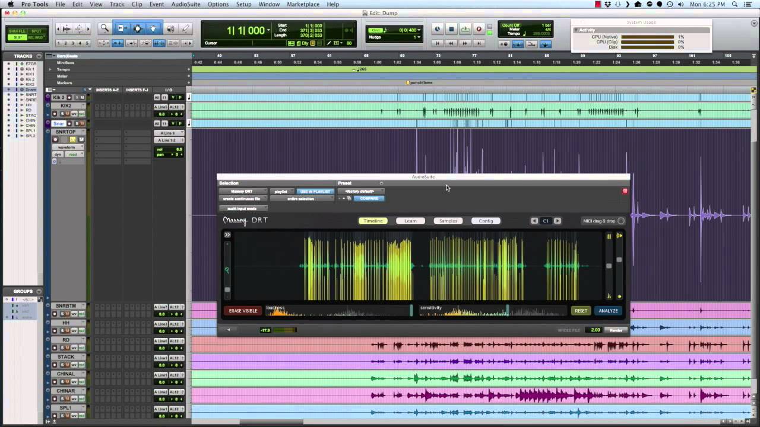760x427 pixels.
Task: Click the online sync clock button
Action: [x=438, y=28]
